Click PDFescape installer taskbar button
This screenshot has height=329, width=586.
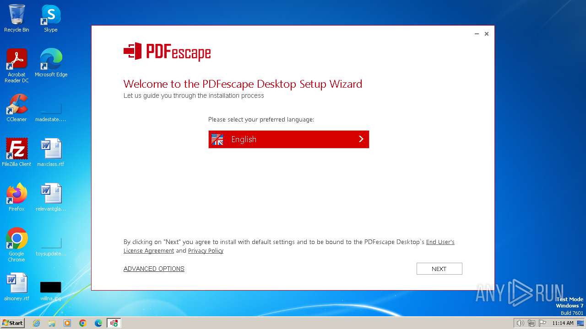coord(114,323)
